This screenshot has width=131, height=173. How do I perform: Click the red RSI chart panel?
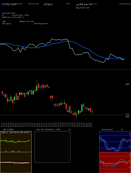(115, 163)
